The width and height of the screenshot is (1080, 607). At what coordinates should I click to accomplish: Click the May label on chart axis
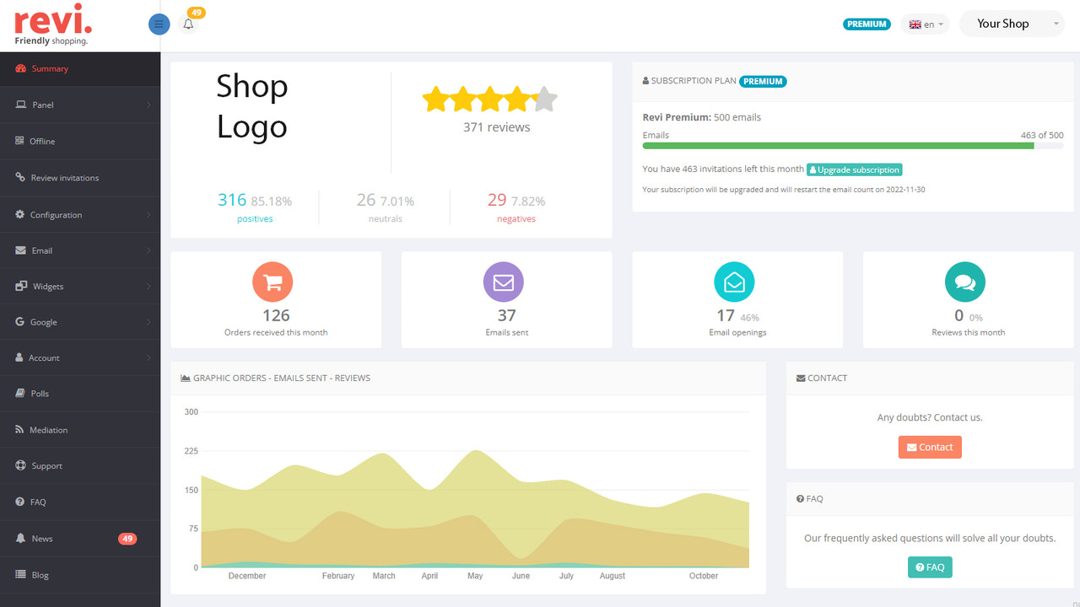(x=475, y=576)
